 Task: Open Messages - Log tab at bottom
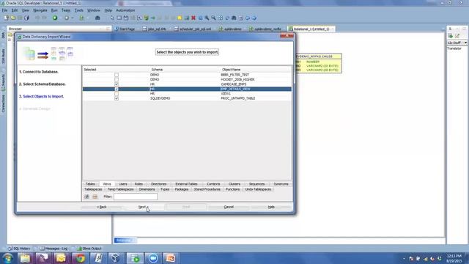click(53, 249)
